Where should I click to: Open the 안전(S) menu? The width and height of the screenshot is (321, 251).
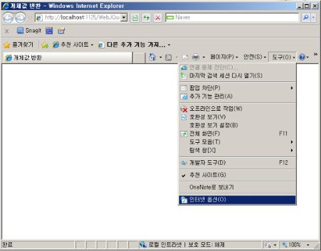[255, 57]
